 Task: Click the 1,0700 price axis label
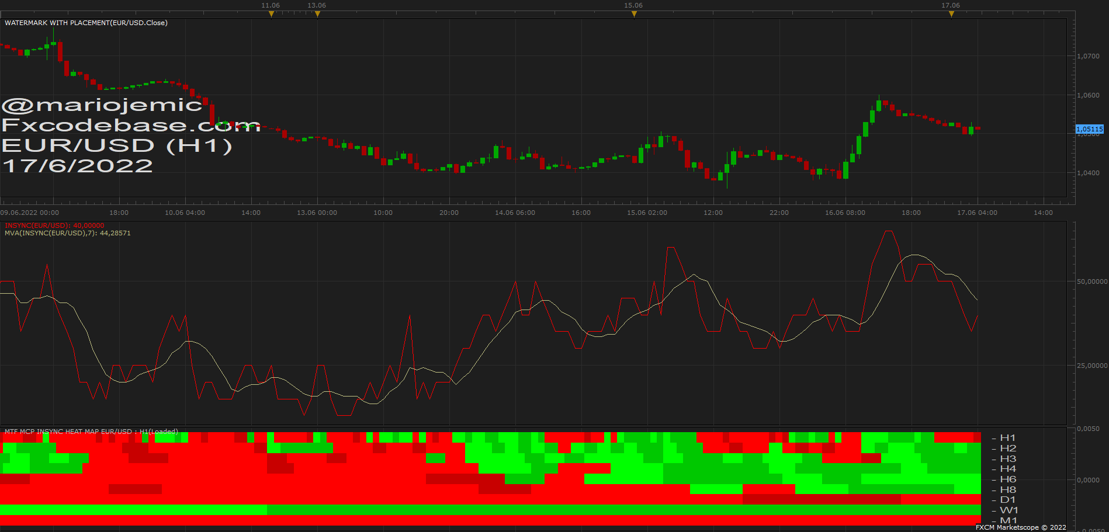pyautogui.click(x=1089, y=56)
